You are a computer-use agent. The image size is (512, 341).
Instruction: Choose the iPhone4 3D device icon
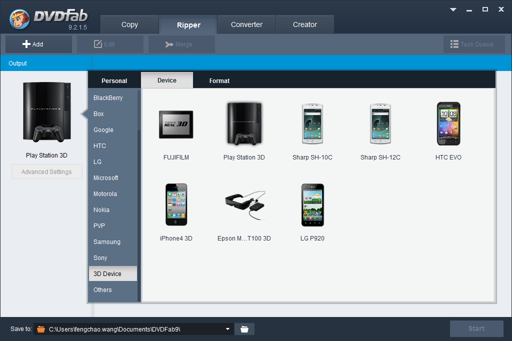pyautogui.click(x=176, y=204)
